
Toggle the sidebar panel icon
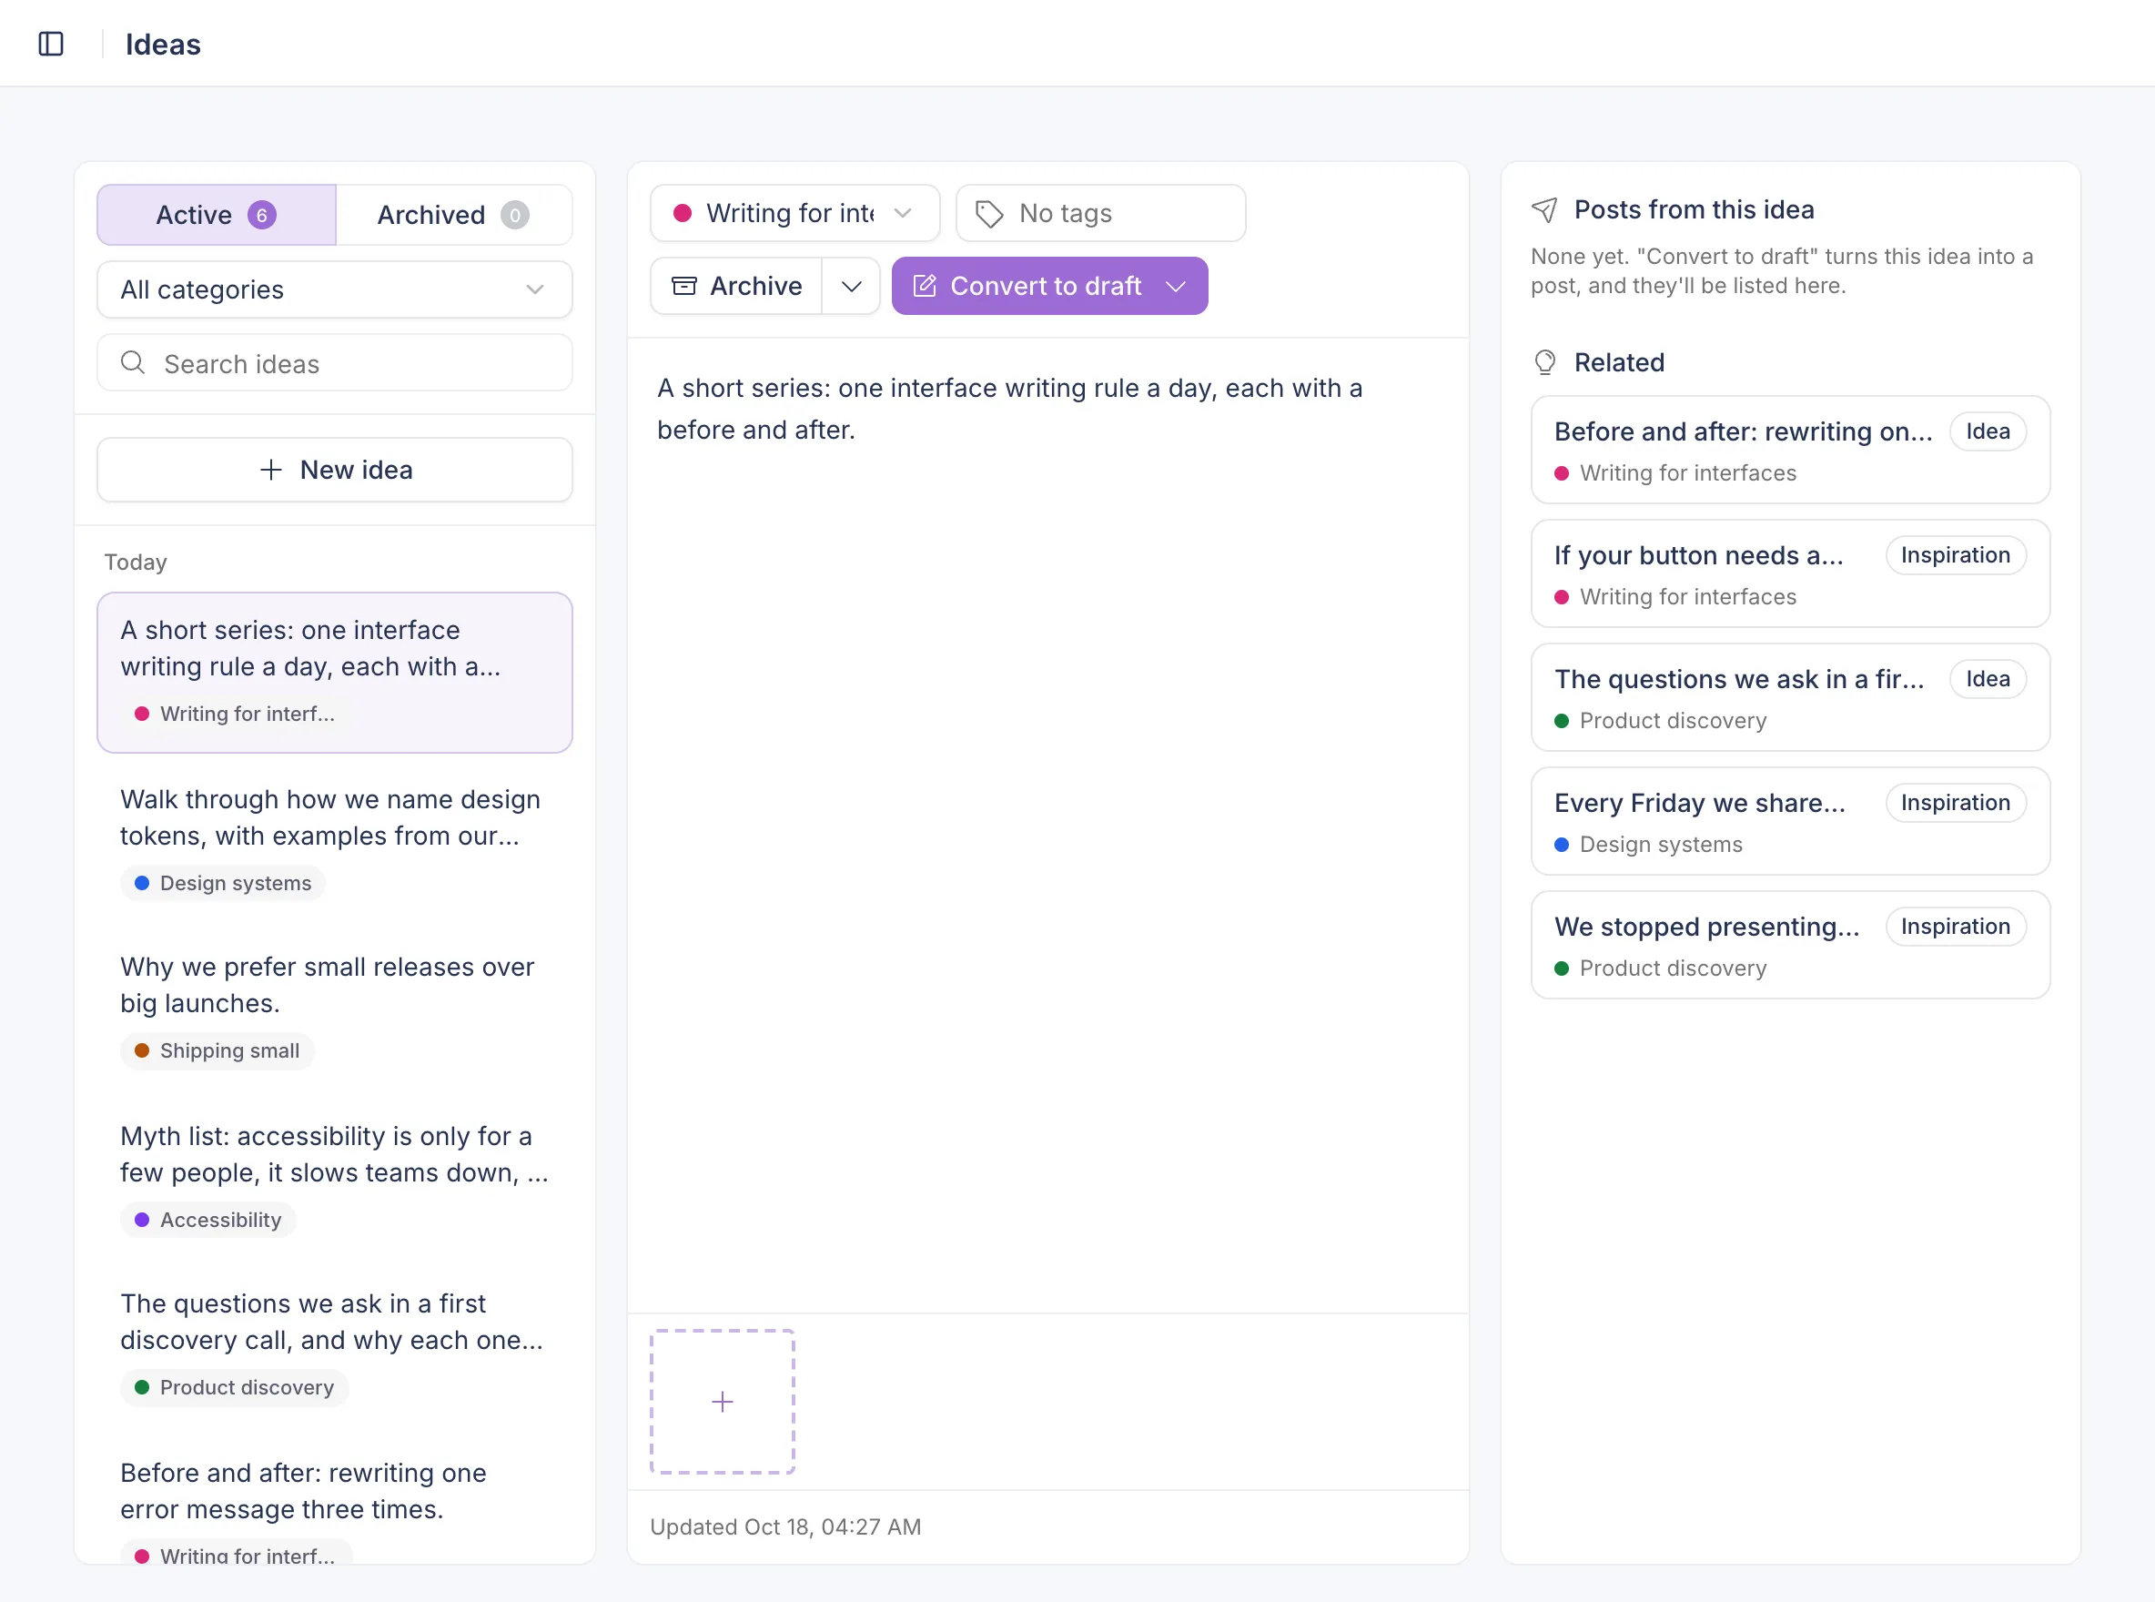[50, 44]
